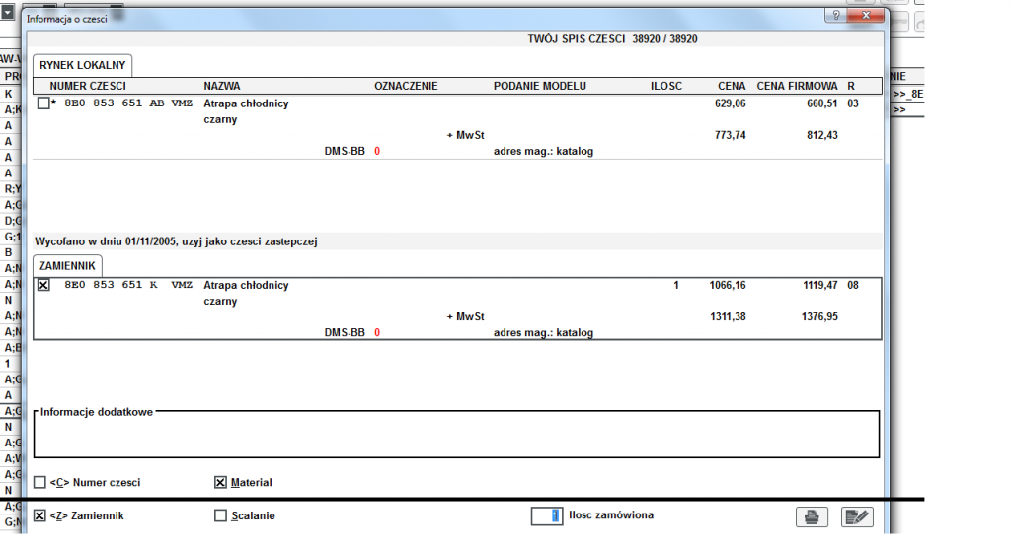The height and width of the screenshot is (548, 1011).
Task: Click the printer icon button
Action: (x=812, y=516)
